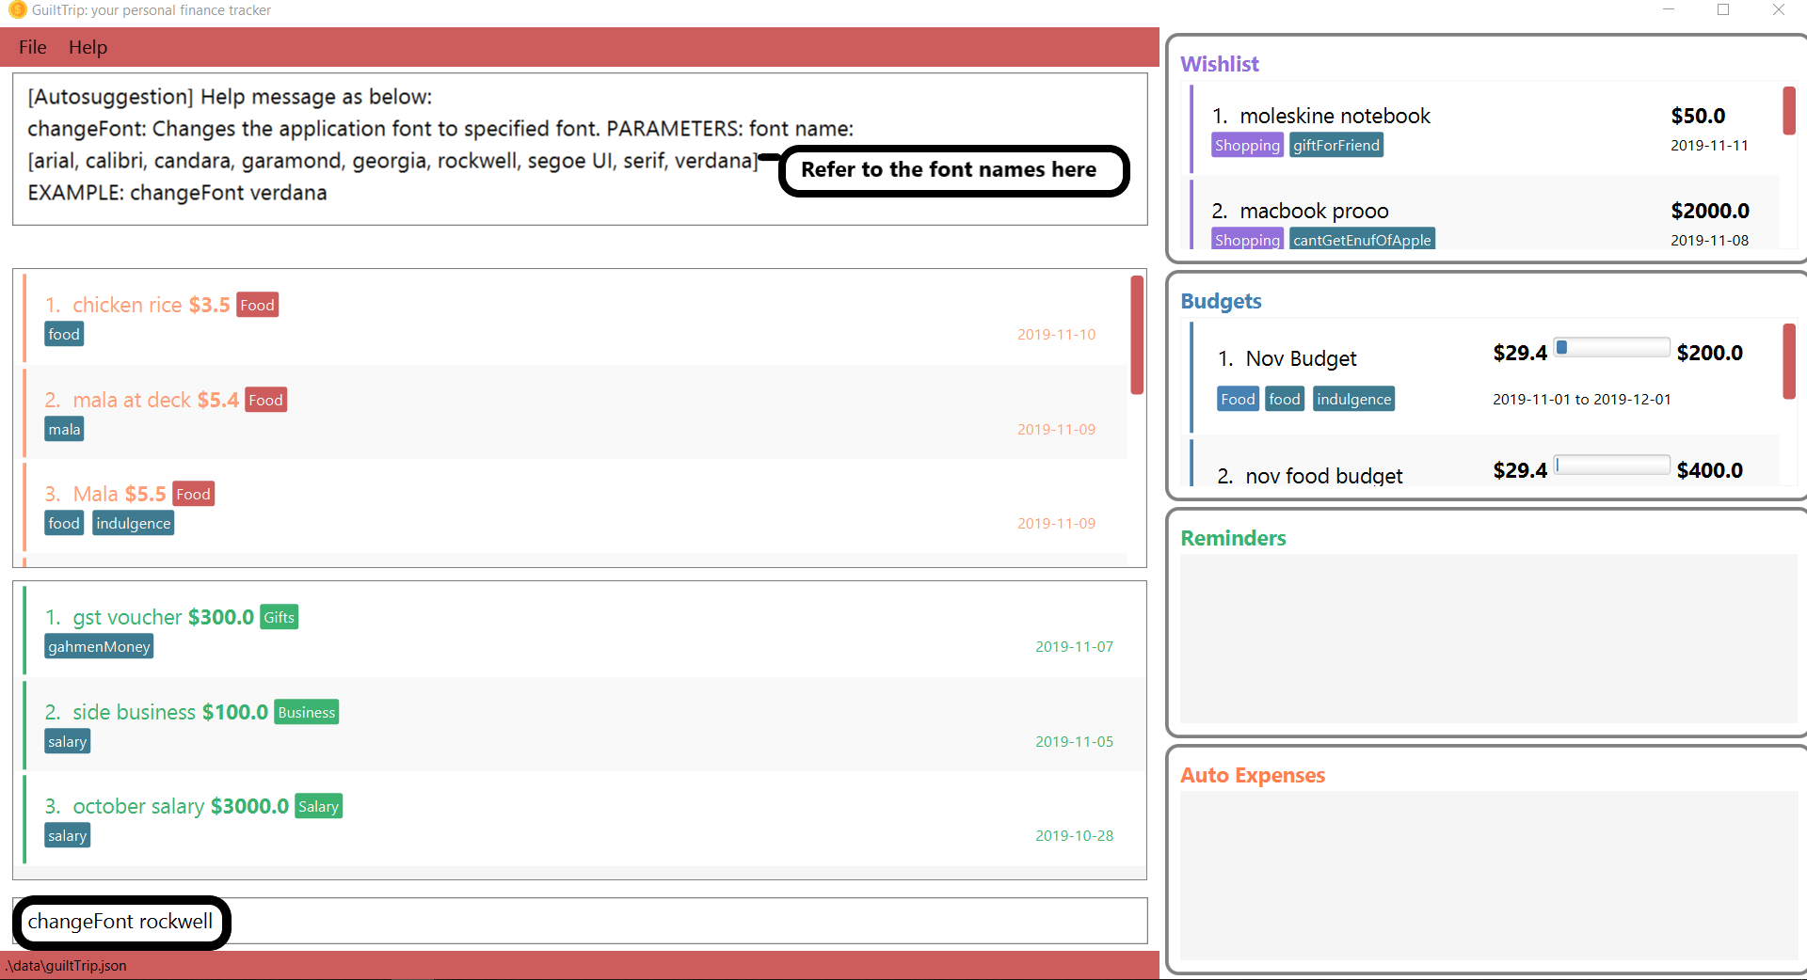Image resolution: width=1807 pixels, height=980 pixels.
Task: Click the salary tag under side business
Action: 67,741
